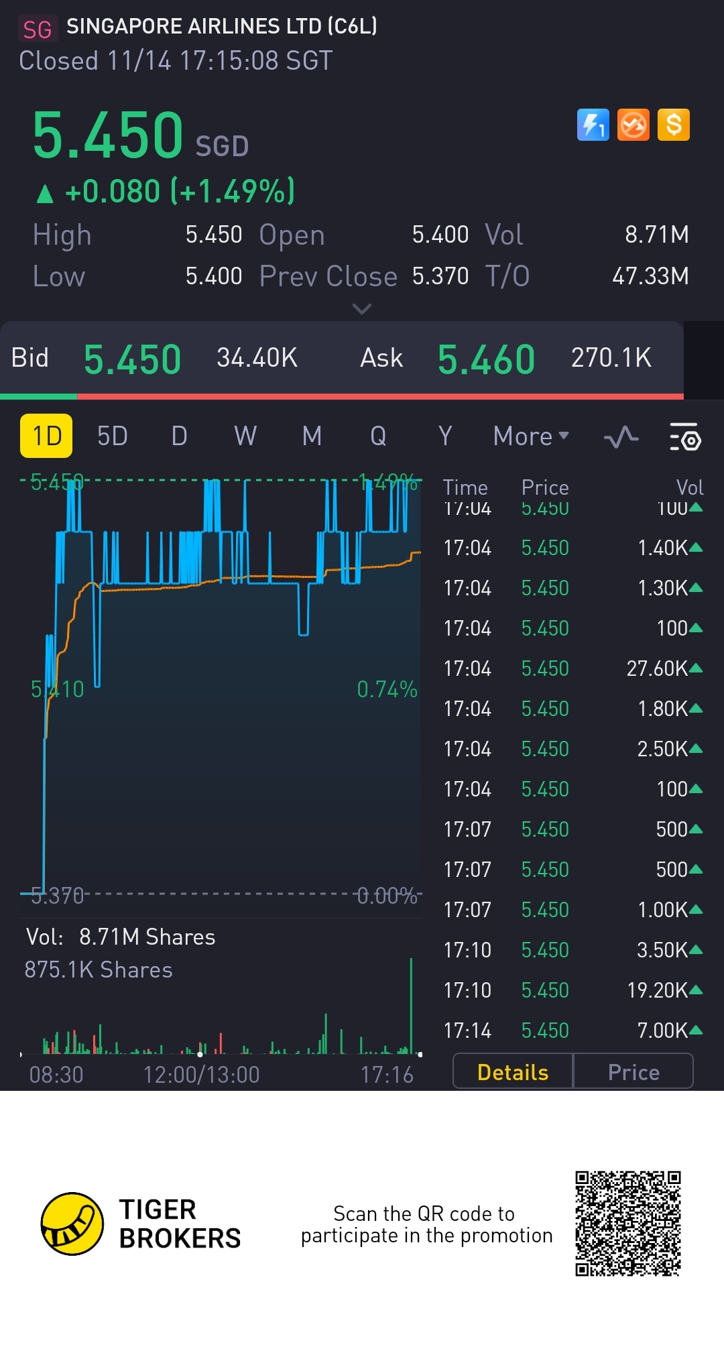The image size is (724, 1357).
Task: Switch to the Y yearly chart tab
Action: coord(445,436)
